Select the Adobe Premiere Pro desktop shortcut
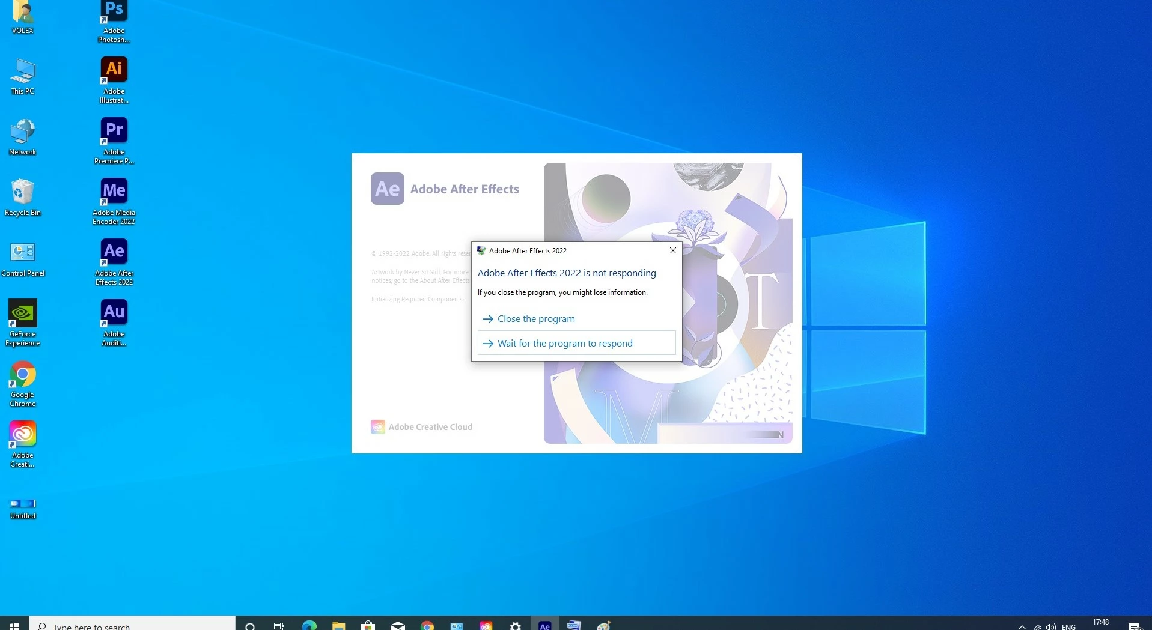The image size is (1152, 630). 114,141
